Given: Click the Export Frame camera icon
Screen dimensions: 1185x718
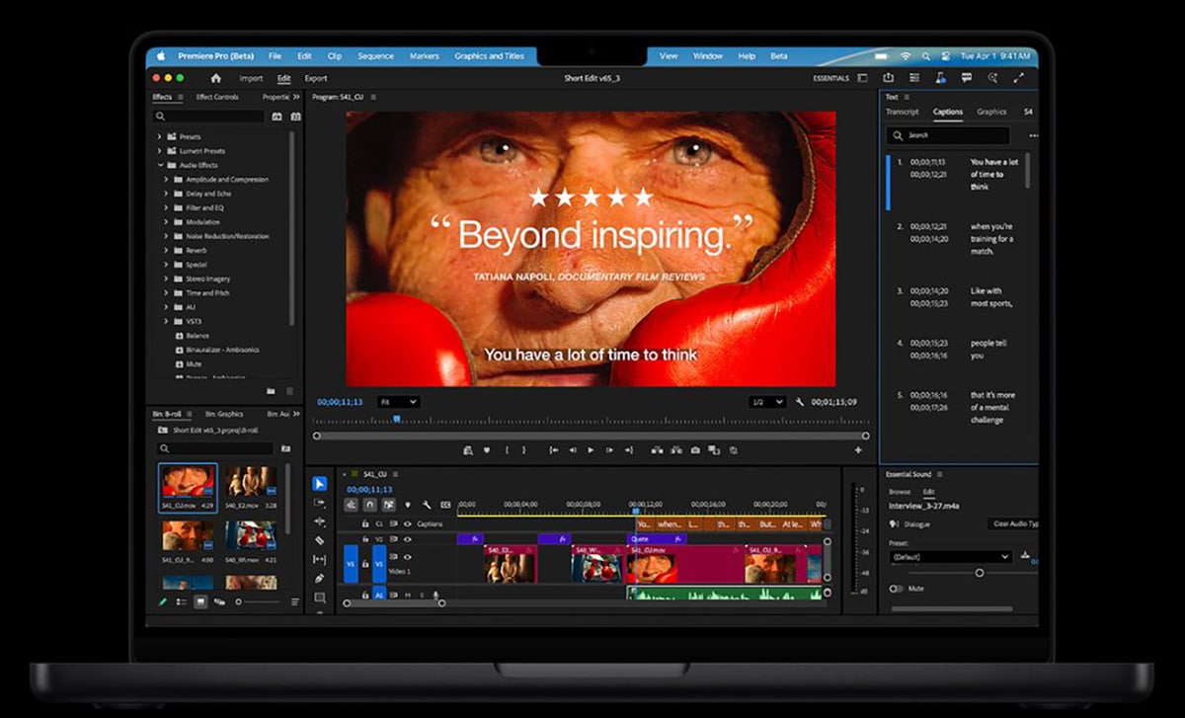Looking at the screenshot, I should (695, 450).
